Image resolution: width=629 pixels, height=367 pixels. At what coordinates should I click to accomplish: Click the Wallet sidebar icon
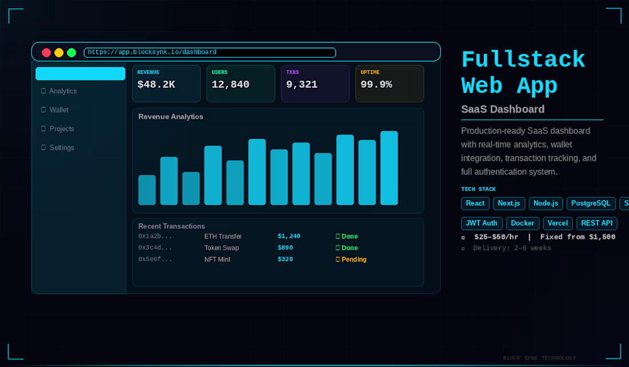coord(43,110)
